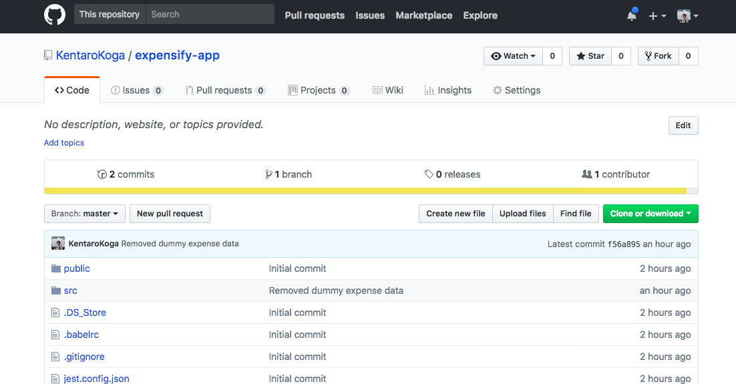736x384 pixels.
Task: Open the Clone or download dropdown
Action: [650, 214]
